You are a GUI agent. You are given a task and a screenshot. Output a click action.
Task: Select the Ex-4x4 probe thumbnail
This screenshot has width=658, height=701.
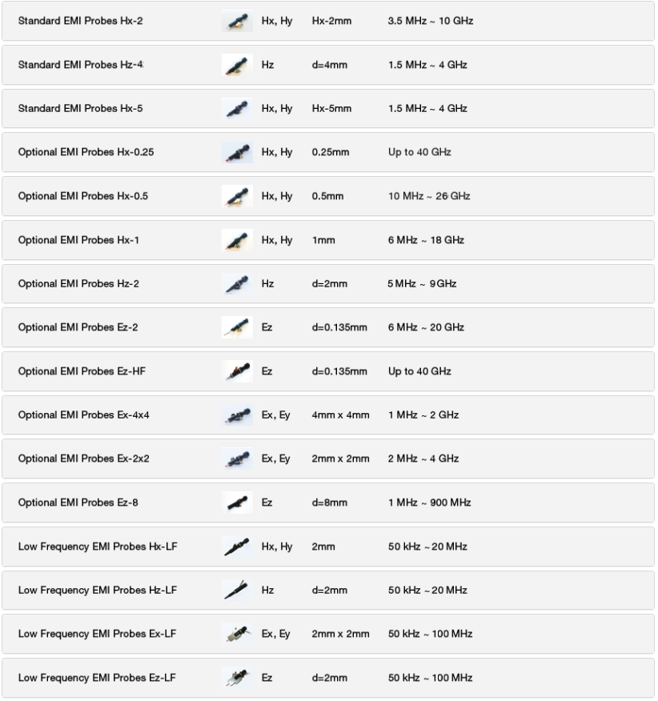[237, 415]
